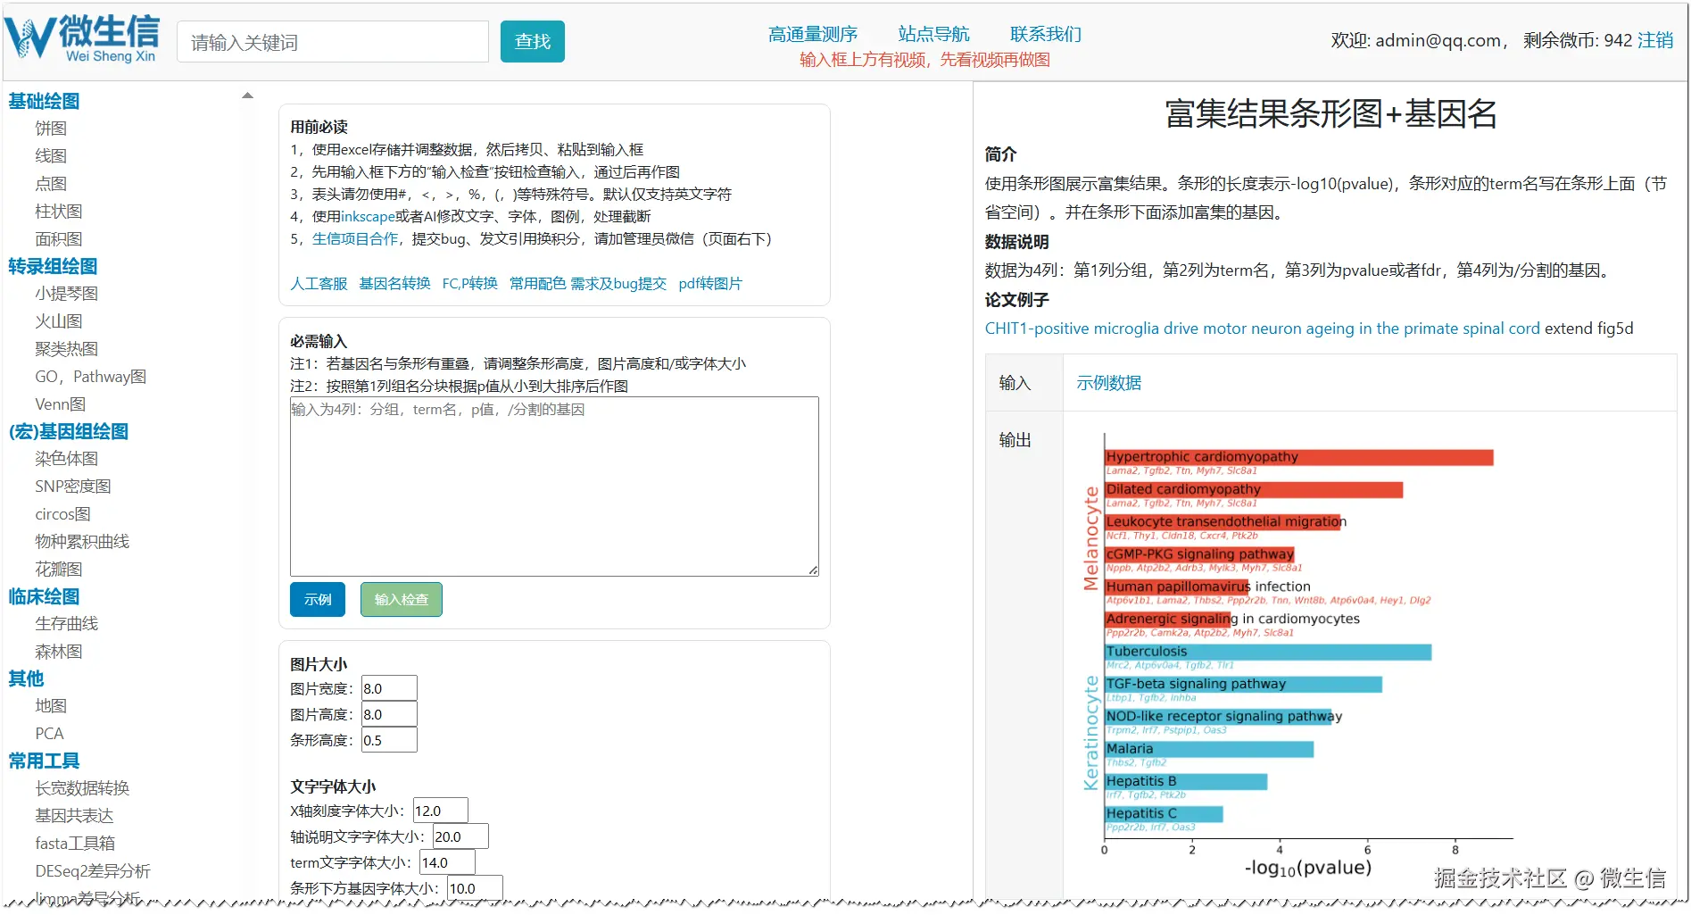
Task: Open the PCA tool
Action: coord(49,734)
